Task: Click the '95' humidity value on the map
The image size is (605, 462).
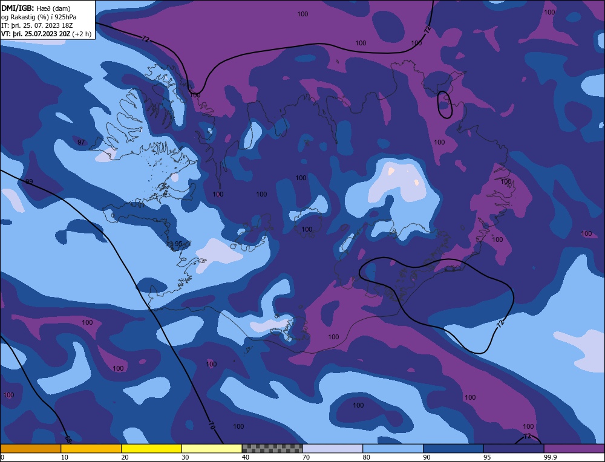Action: (x=178, y=244)
